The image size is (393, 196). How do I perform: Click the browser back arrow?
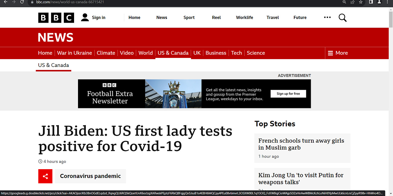[5, 2]
